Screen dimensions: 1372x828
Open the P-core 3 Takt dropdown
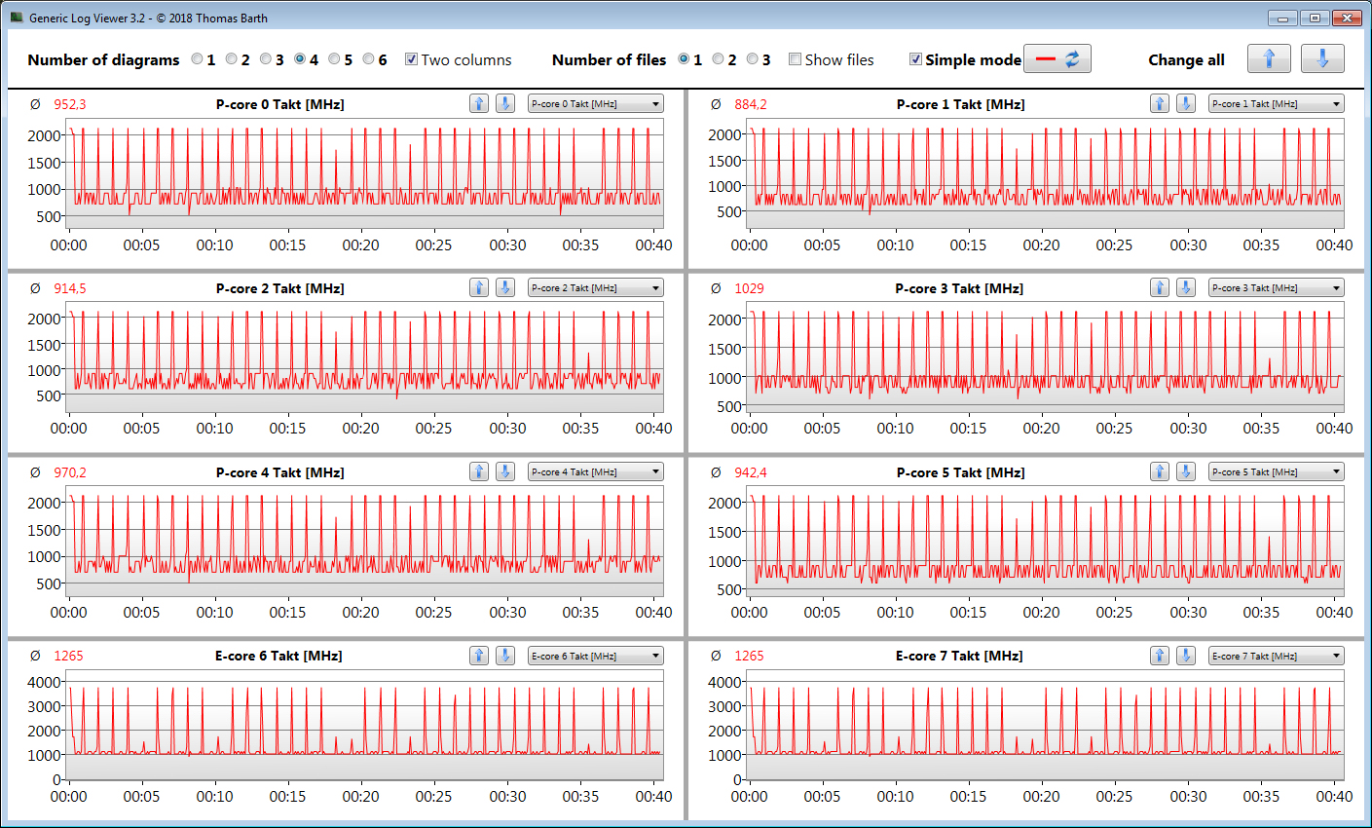tap(1276, 287)
